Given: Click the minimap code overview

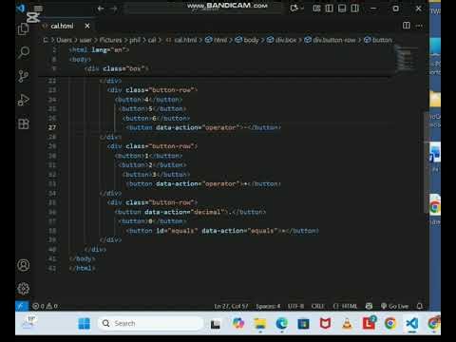Looking at the screenshot, I should point(408,60).
